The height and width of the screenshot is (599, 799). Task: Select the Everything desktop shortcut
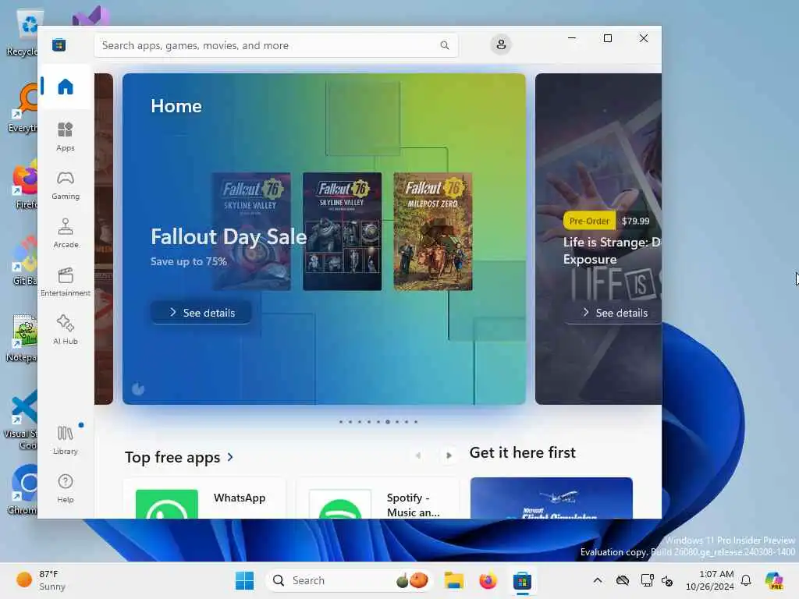23,109
